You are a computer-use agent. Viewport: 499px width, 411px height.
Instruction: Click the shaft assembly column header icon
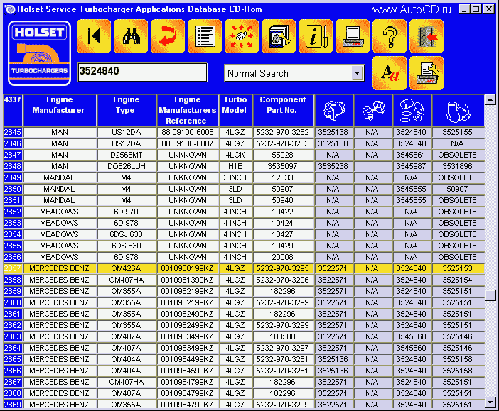coord(373,110)
